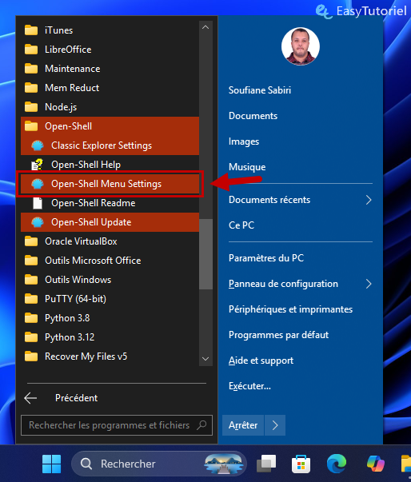The height and width of the screenshot is (482, 411).
Task: Open shutdown options arrow next to Arrêter
Action: [x=275, y=425]
